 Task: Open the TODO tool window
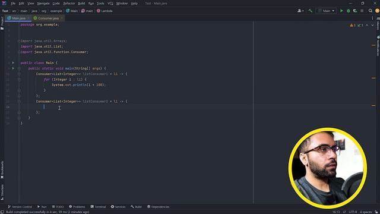pyautogui.click(x=58, y=207)
